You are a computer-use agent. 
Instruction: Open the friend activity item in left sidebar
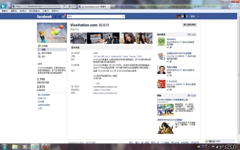point(45,53)
